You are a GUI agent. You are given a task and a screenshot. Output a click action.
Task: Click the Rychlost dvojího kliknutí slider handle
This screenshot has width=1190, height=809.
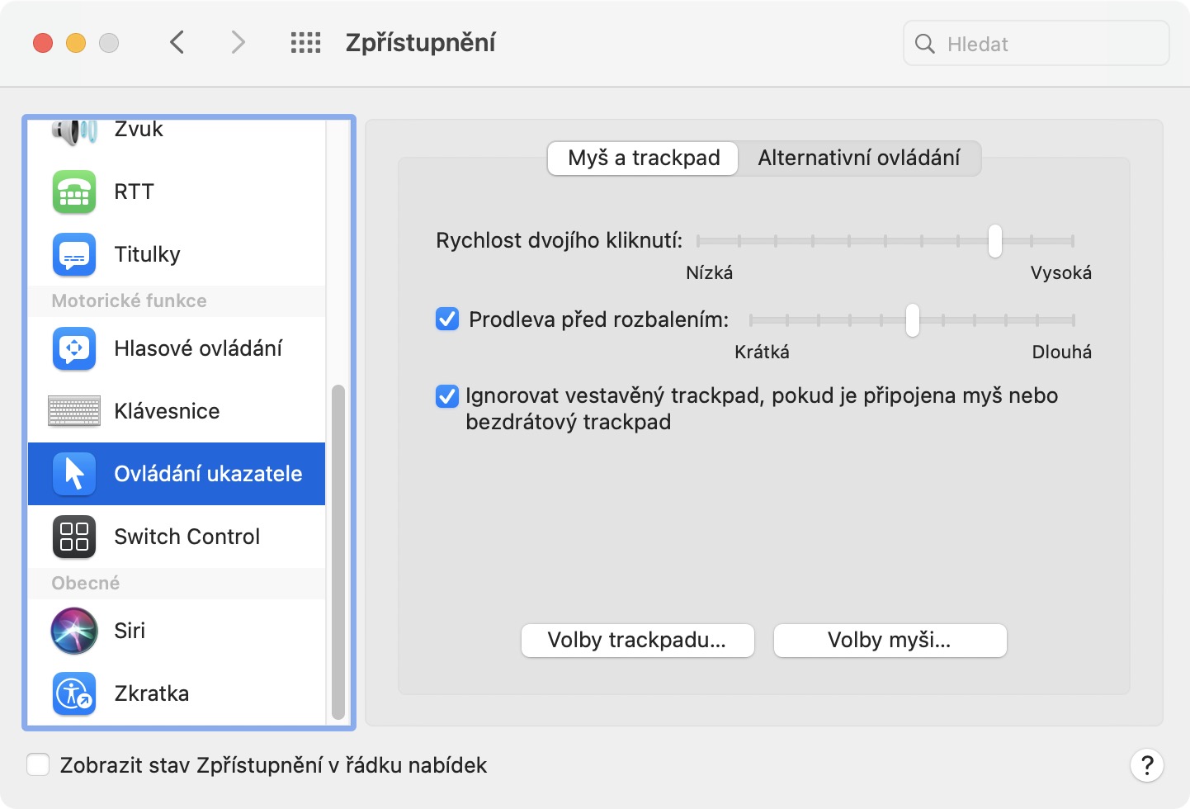995,241
